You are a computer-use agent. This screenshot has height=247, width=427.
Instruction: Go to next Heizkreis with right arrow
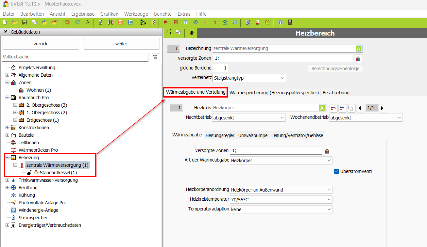(382, 108)
